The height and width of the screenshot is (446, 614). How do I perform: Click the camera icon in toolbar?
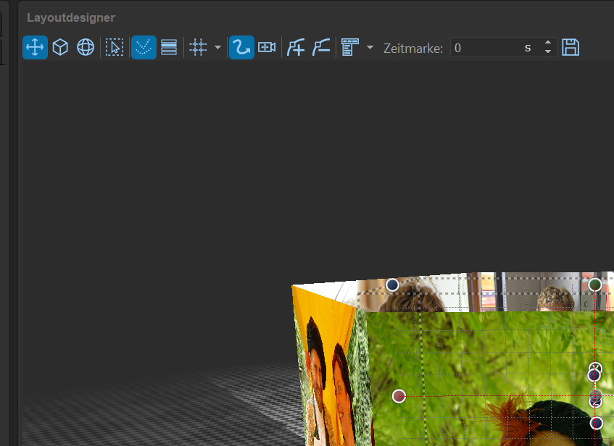pyautogui.click(x=267, y=48)
